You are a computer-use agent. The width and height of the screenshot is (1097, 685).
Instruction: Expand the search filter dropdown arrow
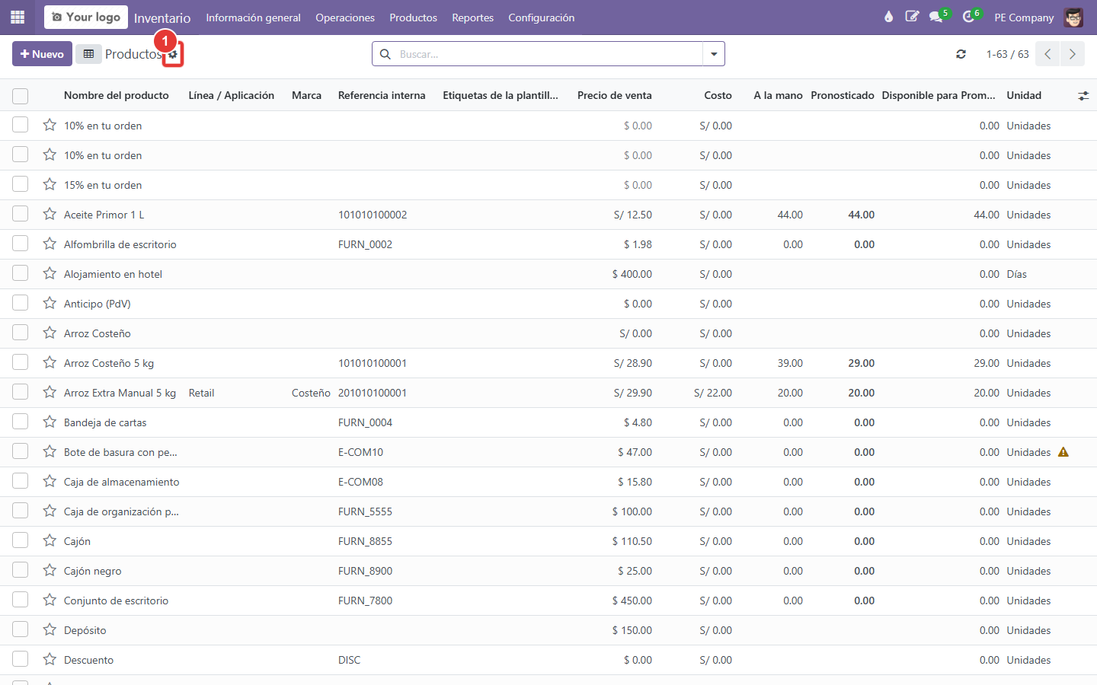tap(714, 54)
